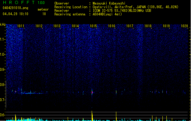Click the Receiving antenna label
The height and width of the screenshot is (121, 191).
coord(70,14)
